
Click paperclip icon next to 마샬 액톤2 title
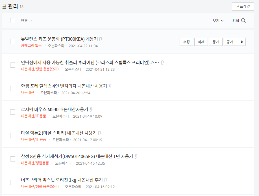[x=99, y=133]
